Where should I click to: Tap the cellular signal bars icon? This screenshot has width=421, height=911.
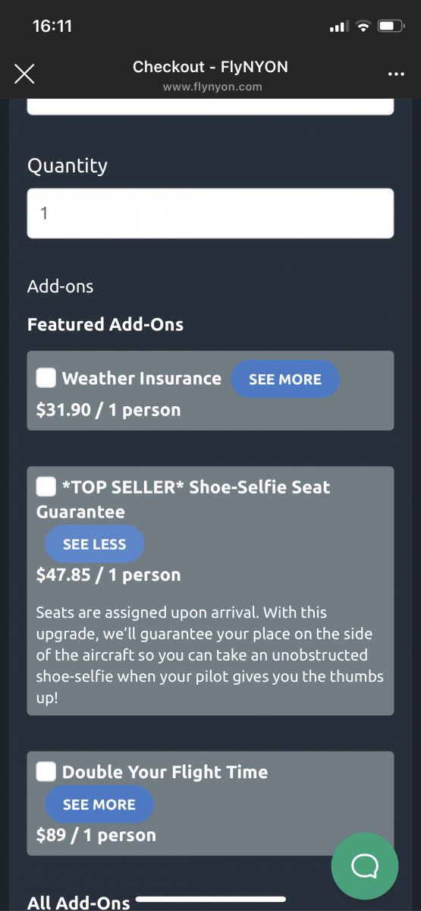(338, 27)
